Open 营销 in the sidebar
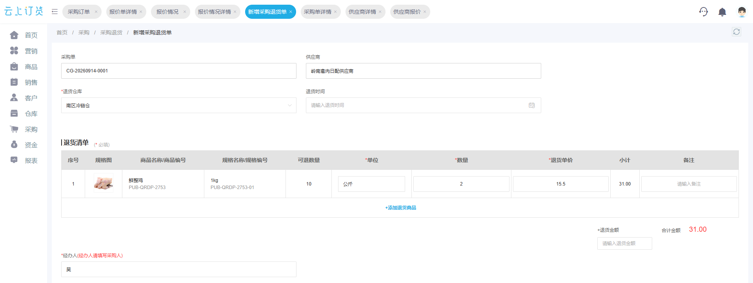The height and width of the screenshot is (283, 753). pyautogui.click(x=24, y=51)
